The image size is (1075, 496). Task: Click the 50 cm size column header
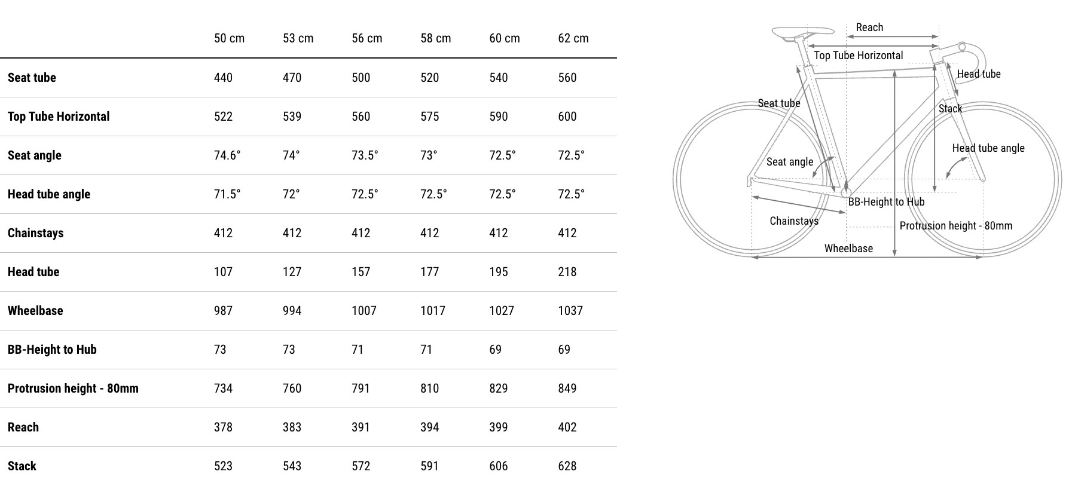(x=229, y=38)
